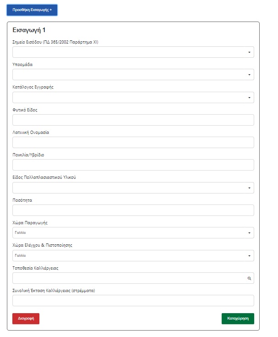Click the Ποσότητα input box

[133, 210]
